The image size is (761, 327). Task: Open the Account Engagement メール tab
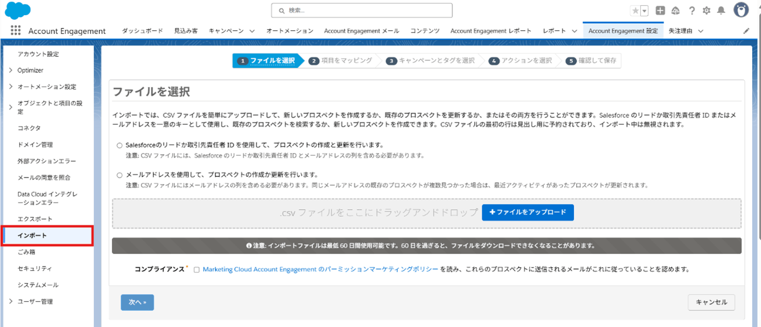[361, 31]
